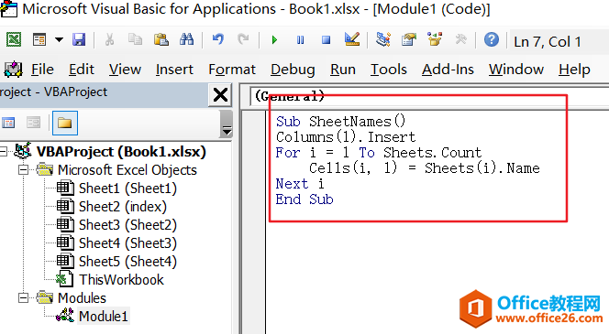The width and height of the screenshot is (609, 334).
Task: Open the Tools menu
Action: click(x=388, y=70)
